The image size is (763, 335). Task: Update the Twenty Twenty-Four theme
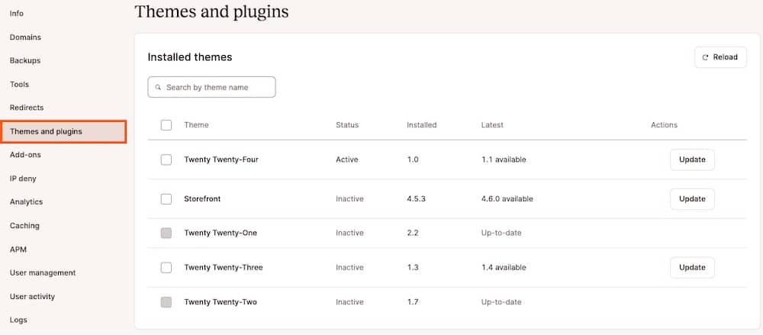pos(691,160)
